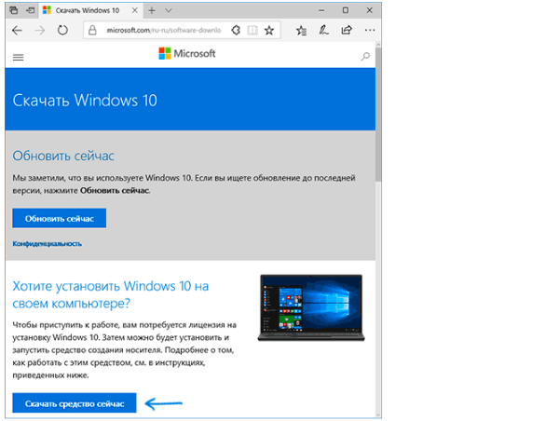Show tab previews chevron
Viewport: 559px width, 421px height.
pyautogui.click(x=169, y=10)
